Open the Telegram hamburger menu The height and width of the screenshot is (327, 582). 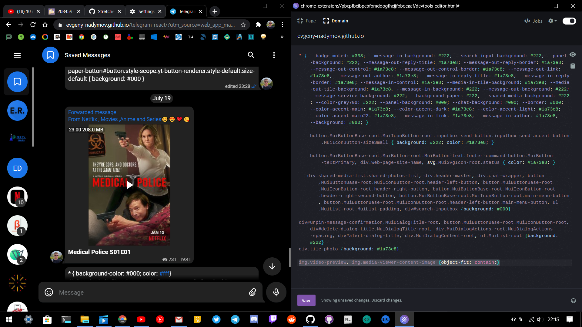pos(17,55)
